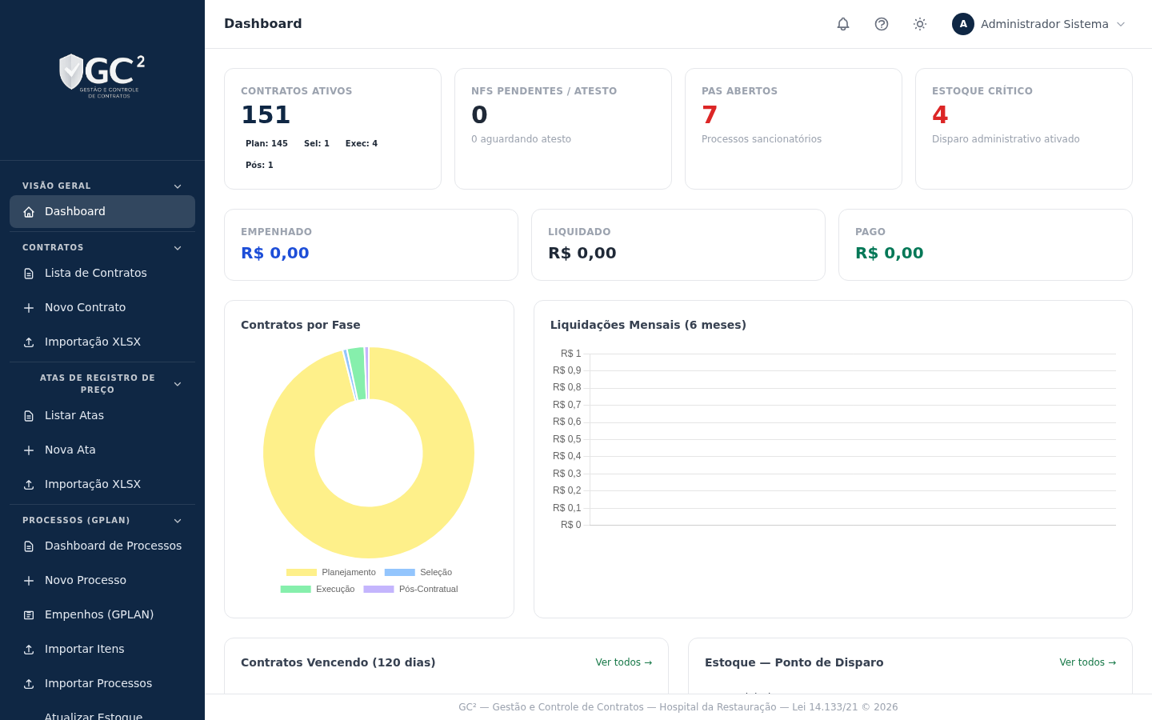Click the plus icon beside Novo Processo

tap(29, 581)
